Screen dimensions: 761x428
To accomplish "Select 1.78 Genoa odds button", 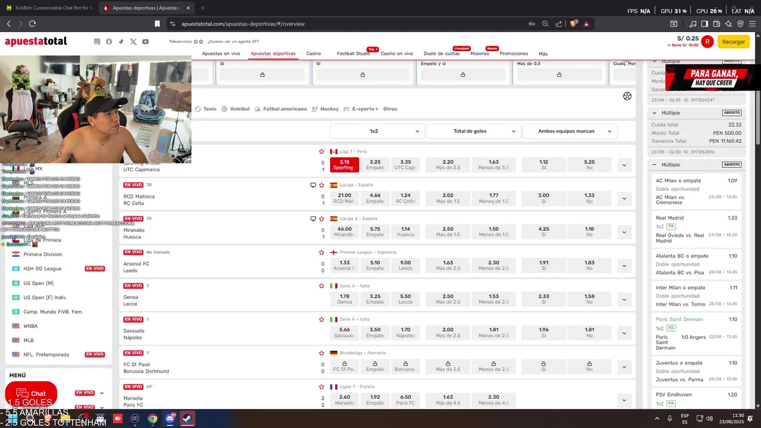I will click(344, 299).
